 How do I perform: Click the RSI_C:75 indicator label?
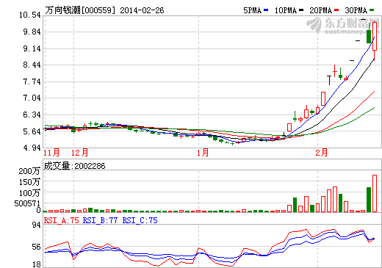tap(140, 220)
